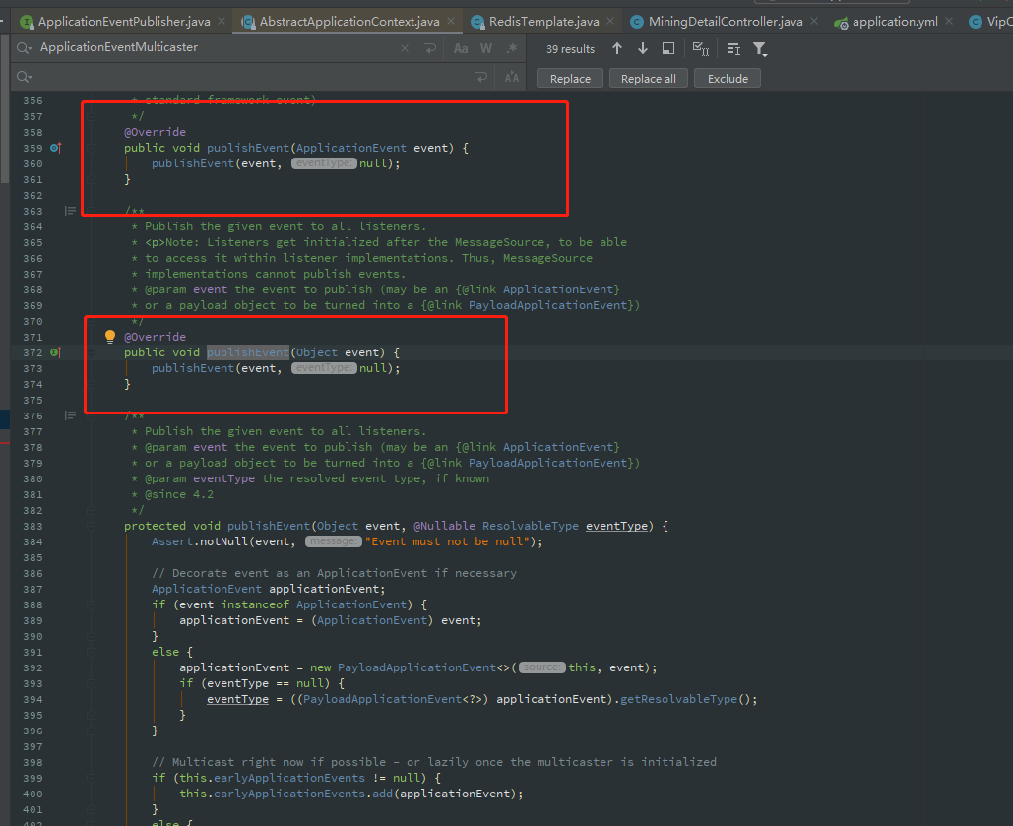This screenshot has height=826, width=1013.
Task: Collapse method fold marker on line 359
Action: pos(92,148)
